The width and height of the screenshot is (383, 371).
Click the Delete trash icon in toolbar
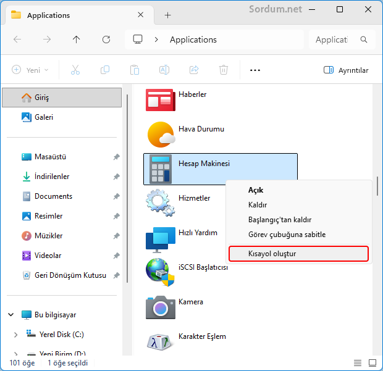(224, 70)
